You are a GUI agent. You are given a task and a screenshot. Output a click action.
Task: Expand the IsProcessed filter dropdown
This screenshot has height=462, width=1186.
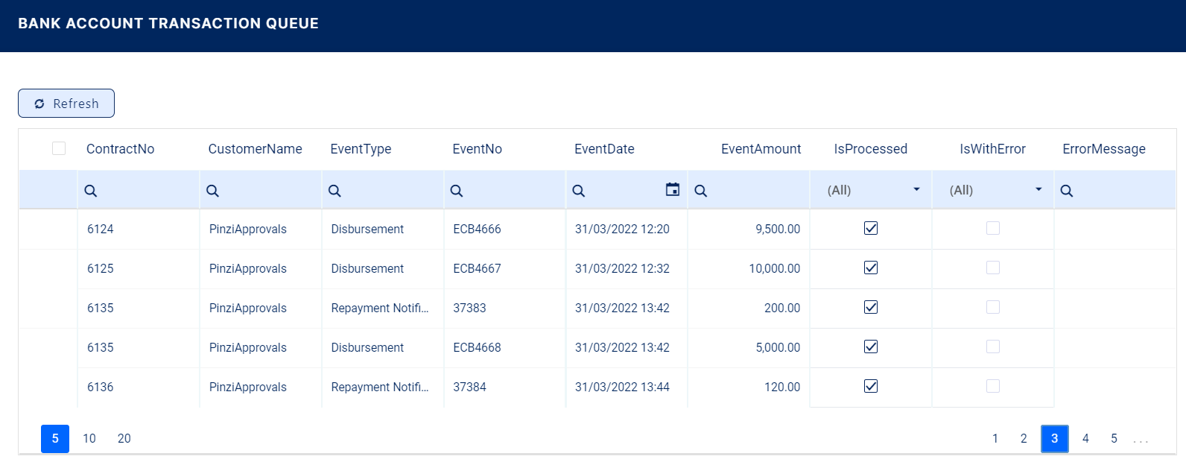point(916,190)
